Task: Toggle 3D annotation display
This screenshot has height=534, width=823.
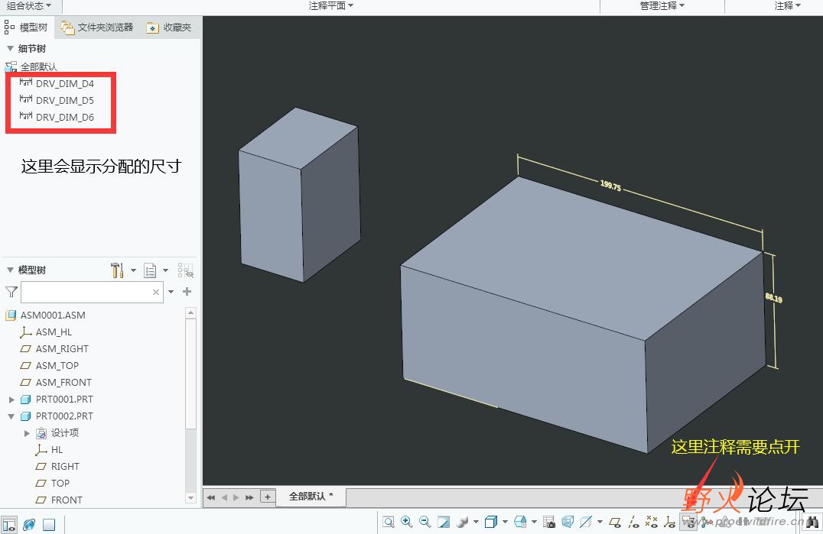Action: coord(688,522)
